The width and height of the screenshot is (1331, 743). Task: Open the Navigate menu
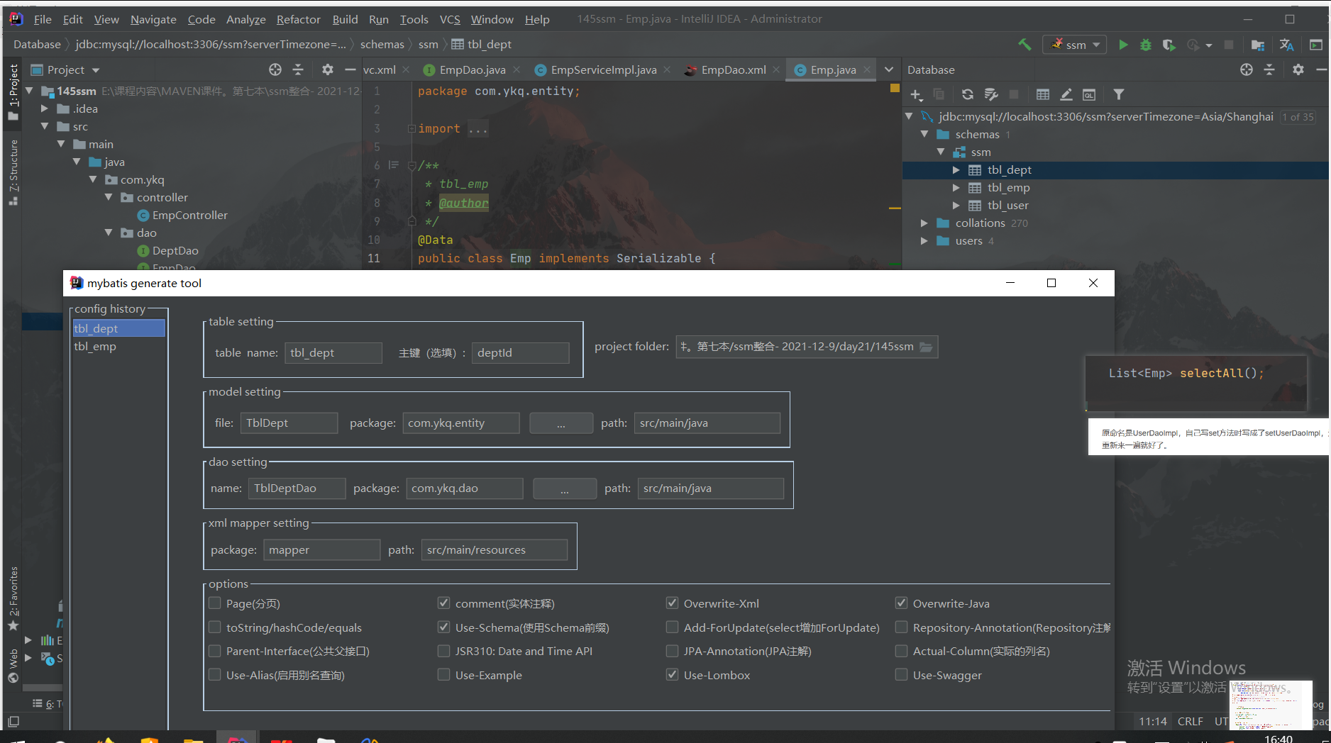tap(153, 19)
